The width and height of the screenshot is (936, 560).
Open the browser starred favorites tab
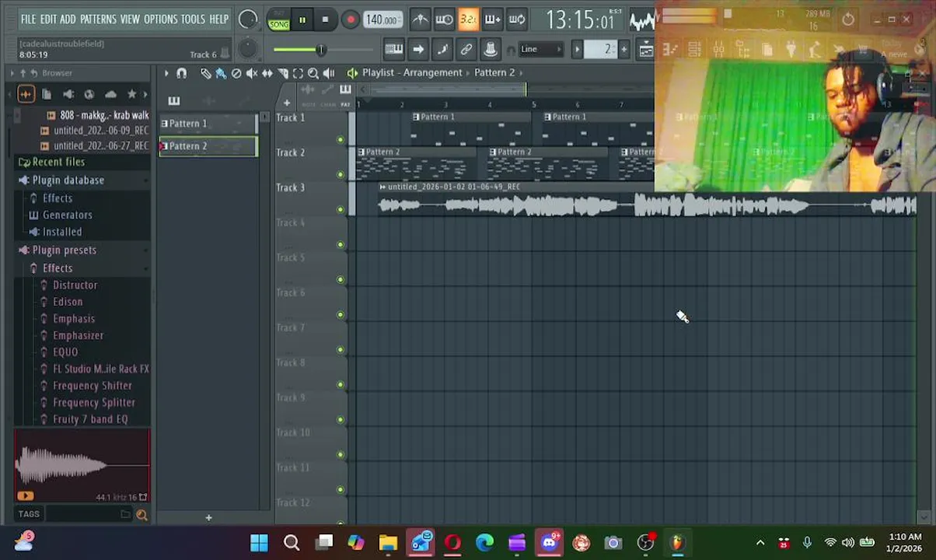coord(131,94)
